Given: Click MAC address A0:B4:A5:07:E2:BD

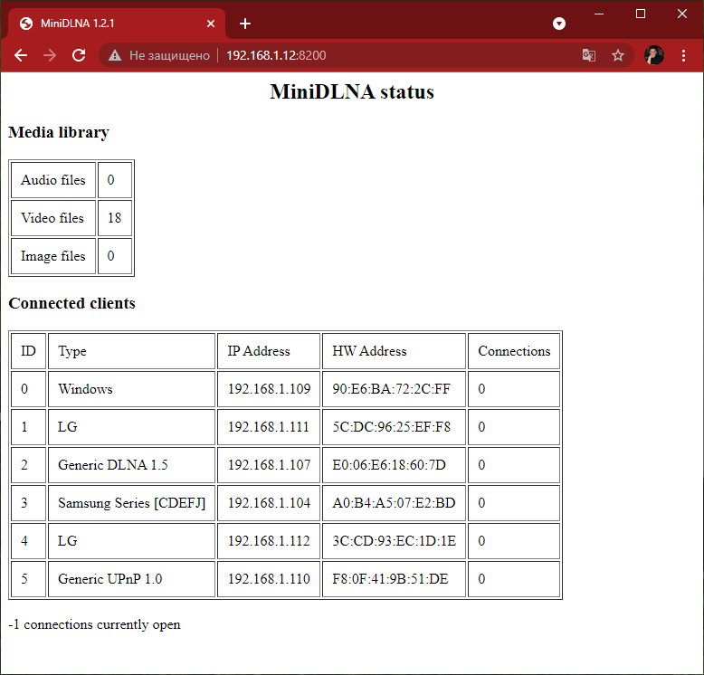Looking at the screenshot, I should pos(394,503).
